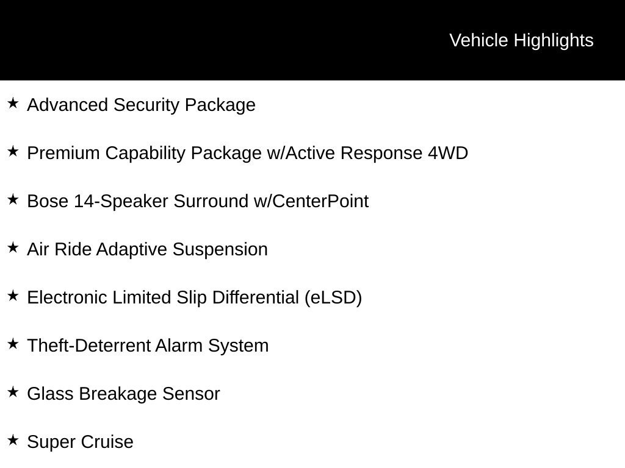Viewport: 625px width, 468px height.
Task: Click the star beside Glass Breakage Sensor
Action: 13,392
